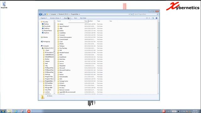Open the File Explorer taskbar icon
The image size is (201, 113).
point(9,111)
